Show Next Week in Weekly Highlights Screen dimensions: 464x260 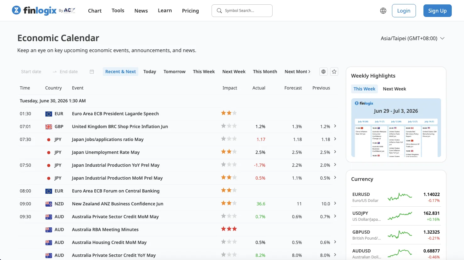tap(395, 89)
